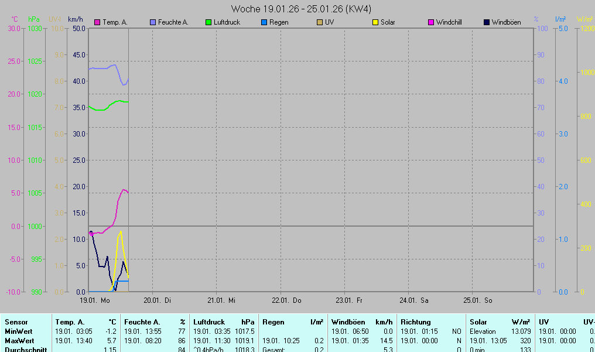Click the Luftdruck hPa table header
The width and height of the screenshot is (595, 352).
click(224, 322)
